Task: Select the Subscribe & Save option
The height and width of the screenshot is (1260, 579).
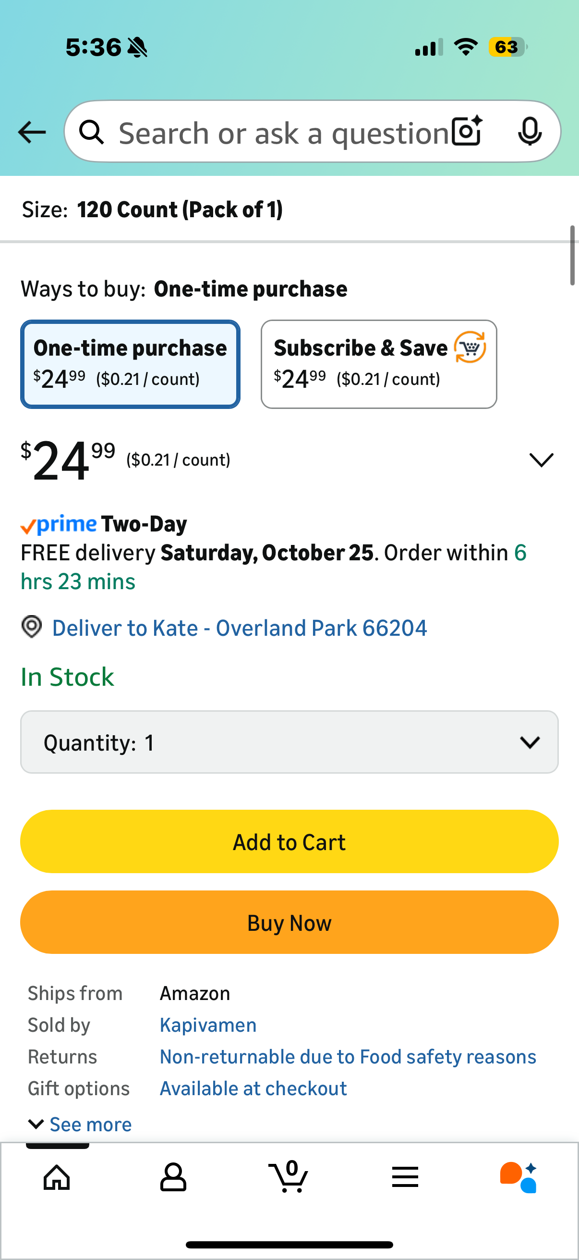Action: click(379, 364)
